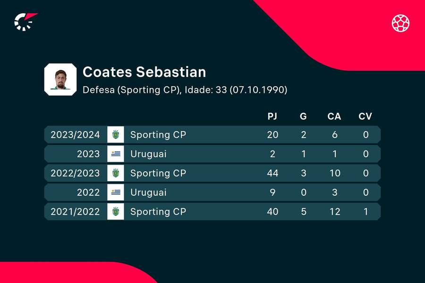This screenshot has height=283, width=425.
Task: Click the Sporting CP crest for 2023/2024
Action: coord(115,135)
